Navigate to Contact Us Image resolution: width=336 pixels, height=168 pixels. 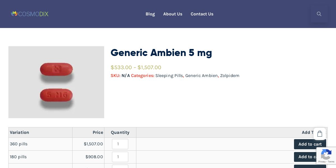pos(202,14)
